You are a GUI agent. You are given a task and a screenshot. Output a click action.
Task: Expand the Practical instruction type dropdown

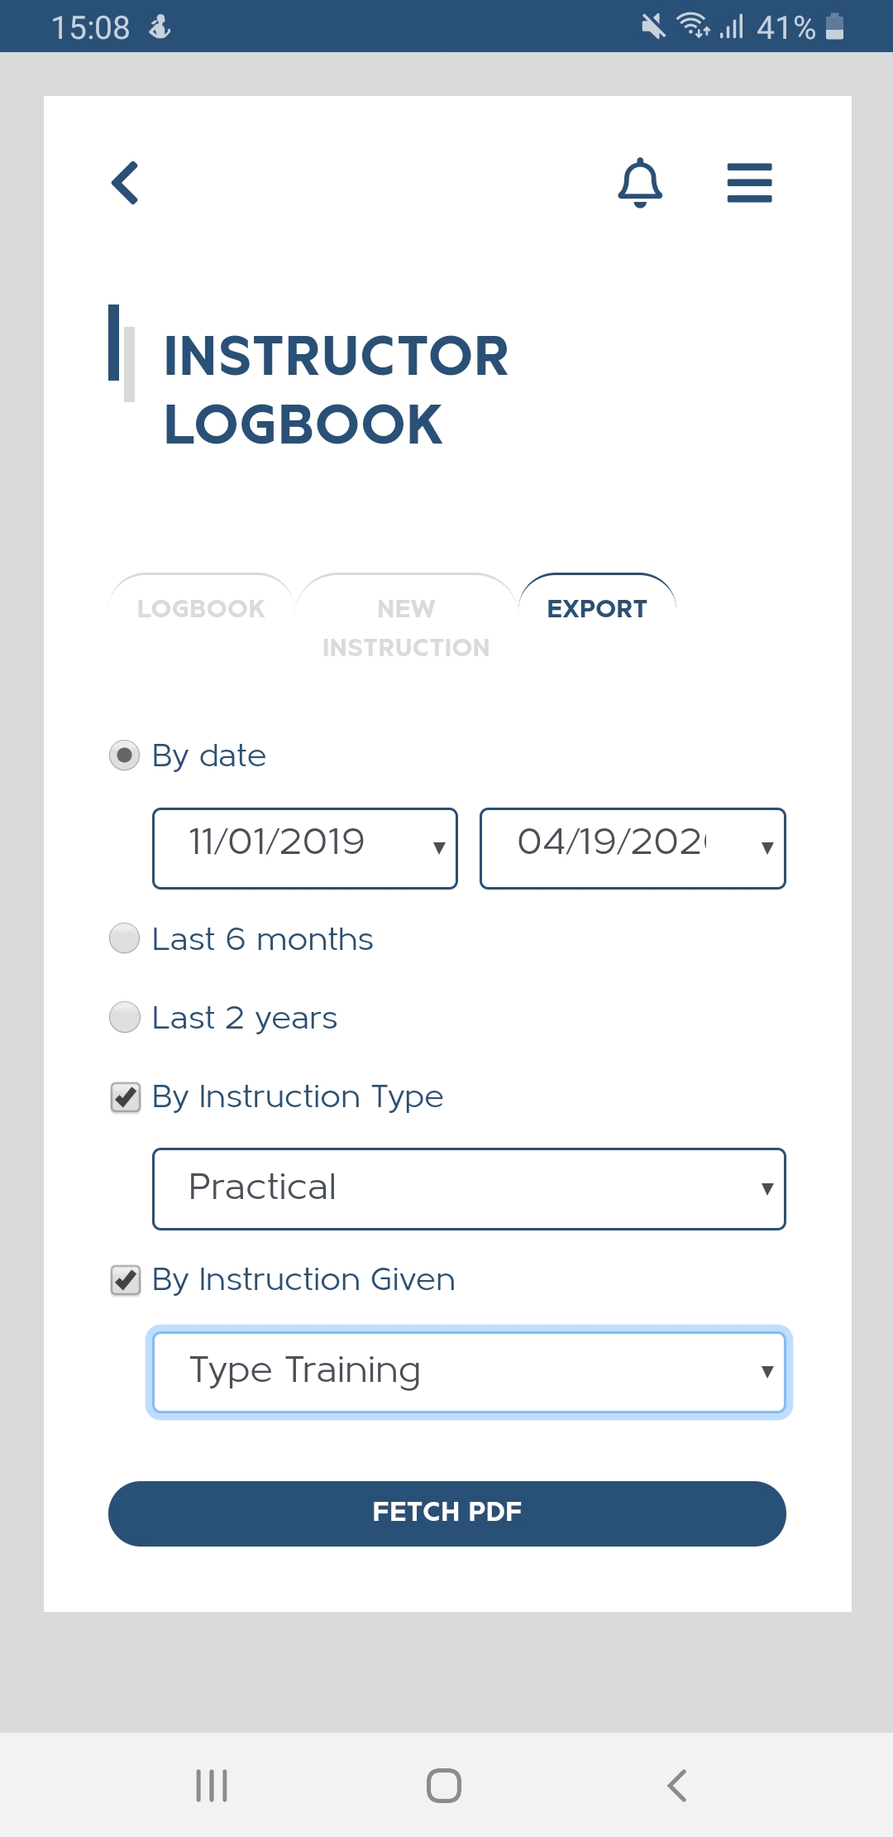tap(469, 1188)
